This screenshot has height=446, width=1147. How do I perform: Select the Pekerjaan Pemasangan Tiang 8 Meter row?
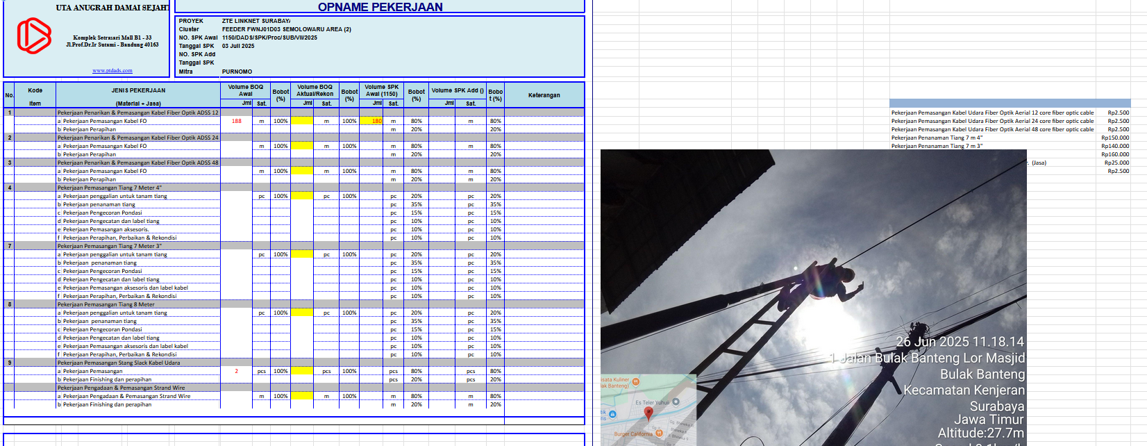tap(106, 304)
